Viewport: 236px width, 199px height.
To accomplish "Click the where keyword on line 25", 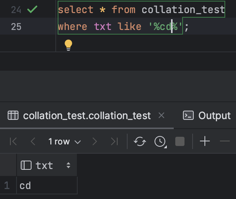I will pyautogui.click(x=73, y=27).
